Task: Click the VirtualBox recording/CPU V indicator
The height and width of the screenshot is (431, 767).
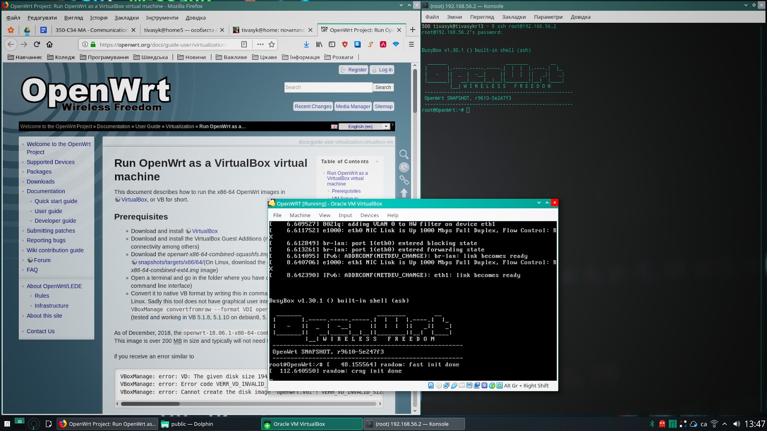Action: point(485,386)
